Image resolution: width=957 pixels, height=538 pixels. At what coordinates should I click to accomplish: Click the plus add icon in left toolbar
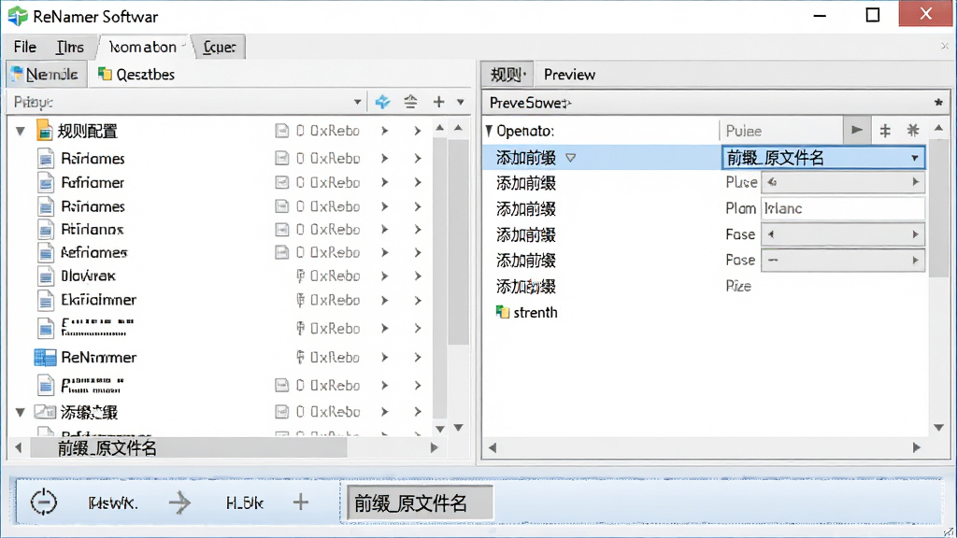click(439, 102)
